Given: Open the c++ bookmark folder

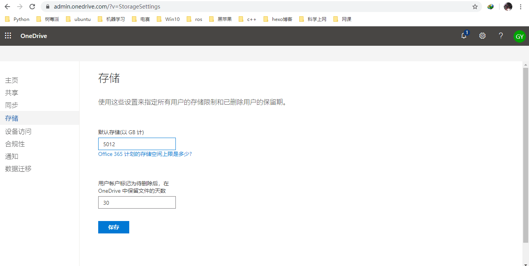Looking at the screenshot, I should 247,19.
